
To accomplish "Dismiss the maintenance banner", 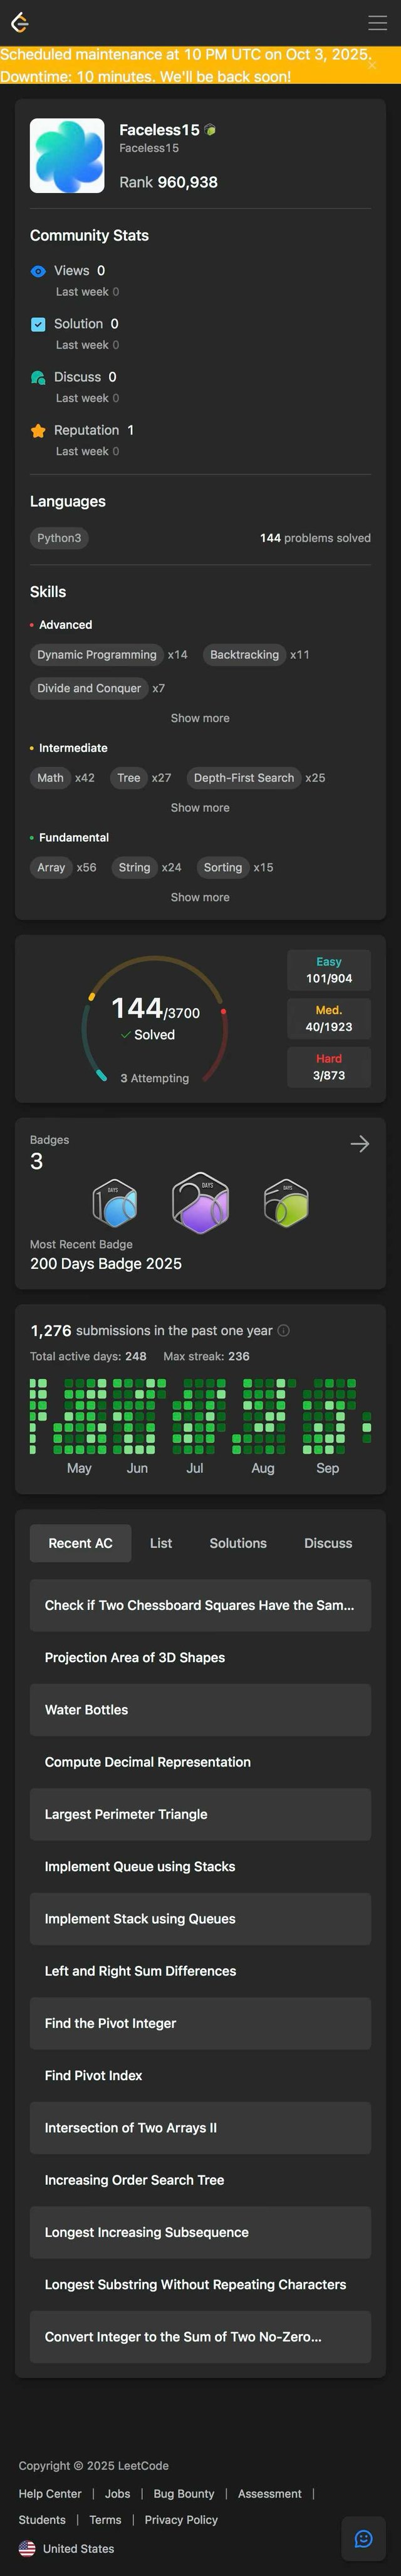I will coord(372,65).
